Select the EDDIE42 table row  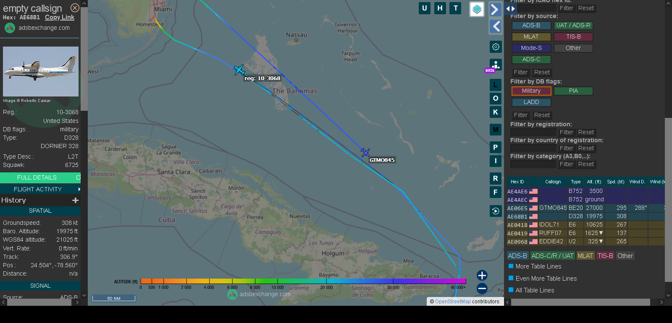tap(586, 242)
